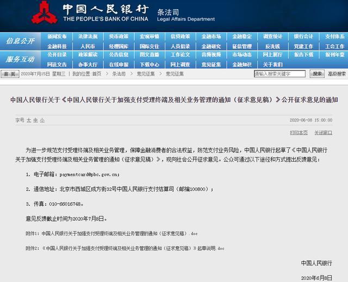Open the 银行会计 menu item
Screen dimensions: 348x282
click(303, 36)
